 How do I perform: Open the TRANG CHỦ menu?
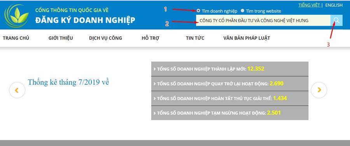[16, 38]
